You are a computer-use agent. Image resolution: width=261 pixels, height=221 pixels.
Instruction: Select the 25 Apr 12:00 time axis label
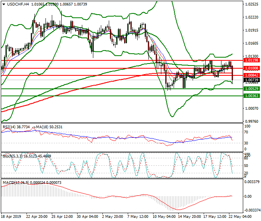tap(62, 217)
